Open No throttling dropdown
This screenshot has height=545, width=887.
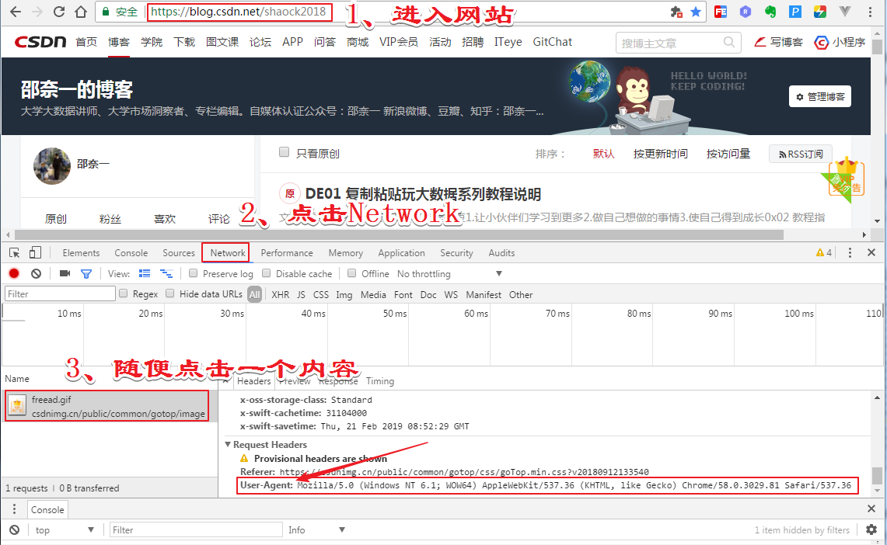(x=449, y=274)
